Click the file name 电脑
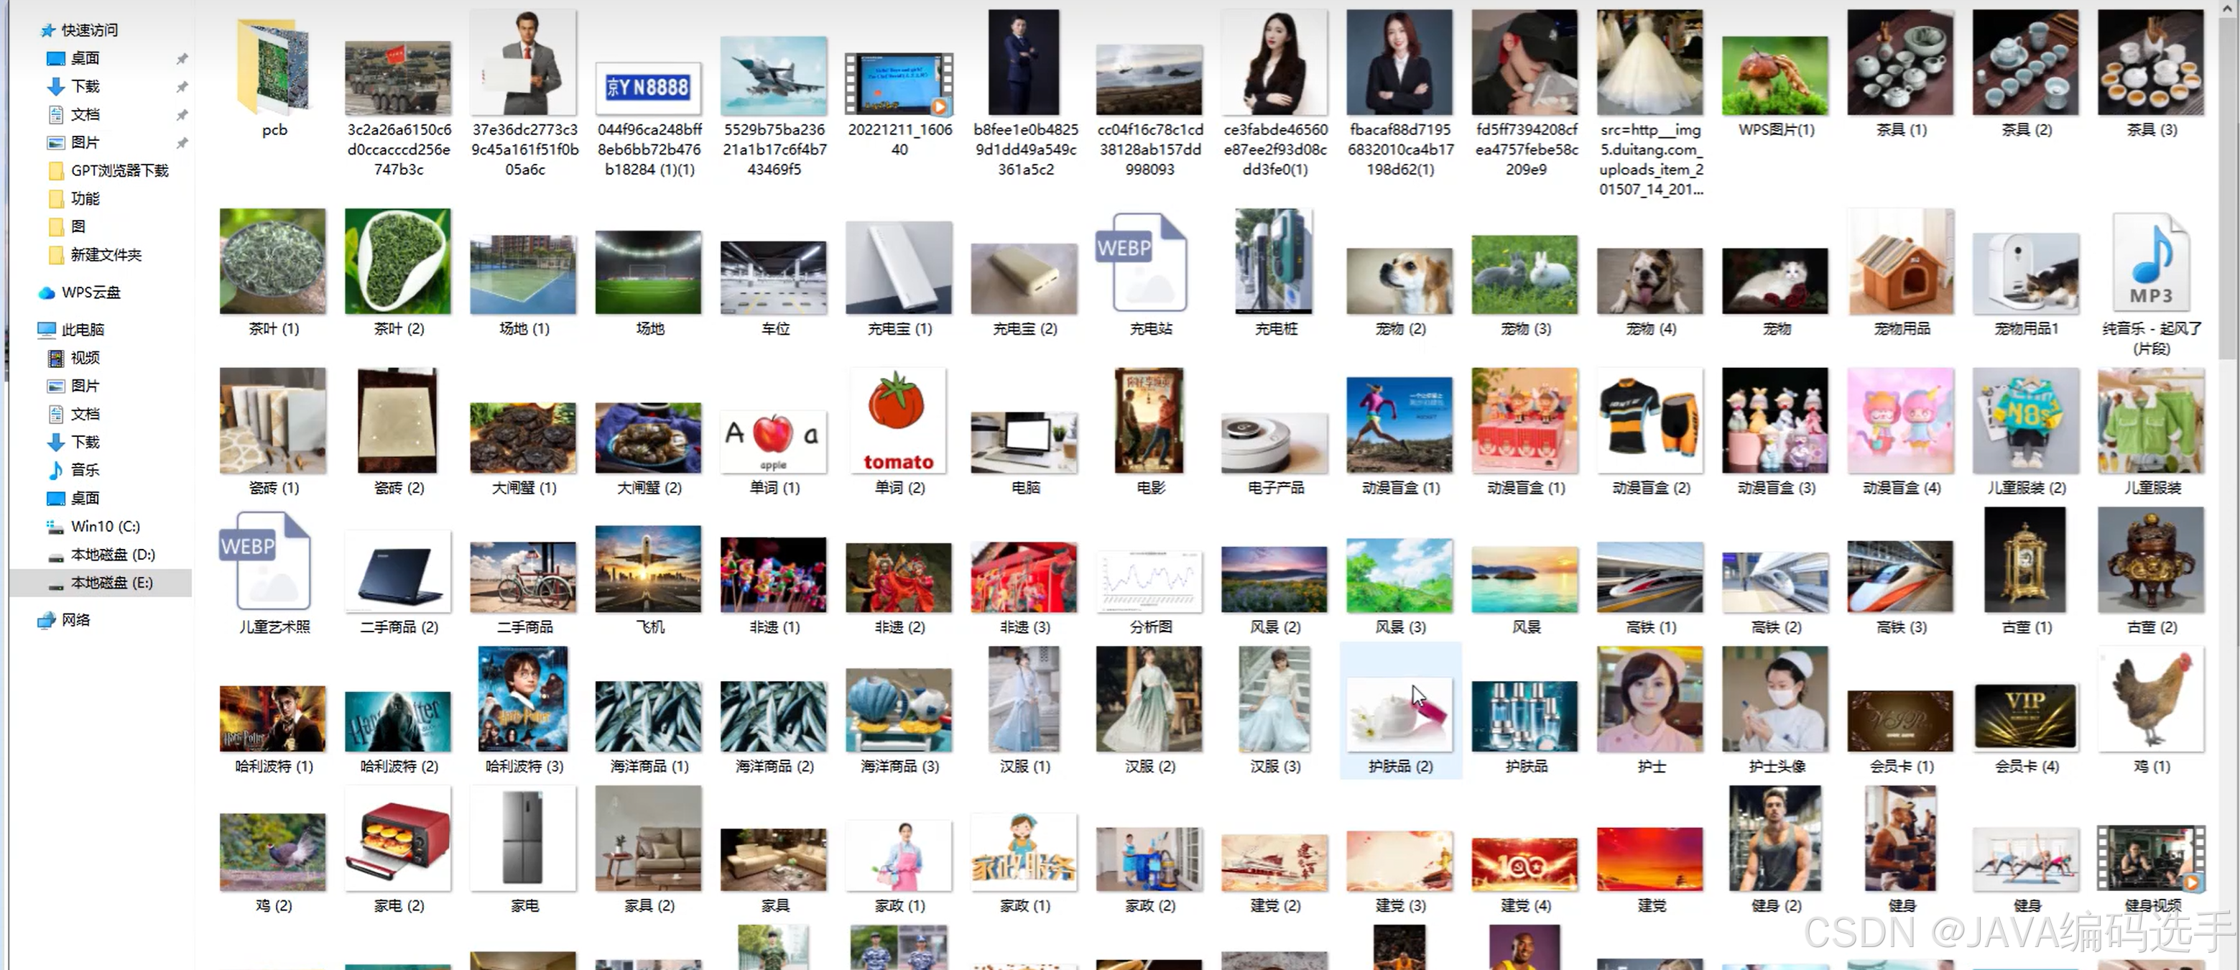Image resolution: width=2240 pixels, height=970 pixels. (x=1025, y=488)
